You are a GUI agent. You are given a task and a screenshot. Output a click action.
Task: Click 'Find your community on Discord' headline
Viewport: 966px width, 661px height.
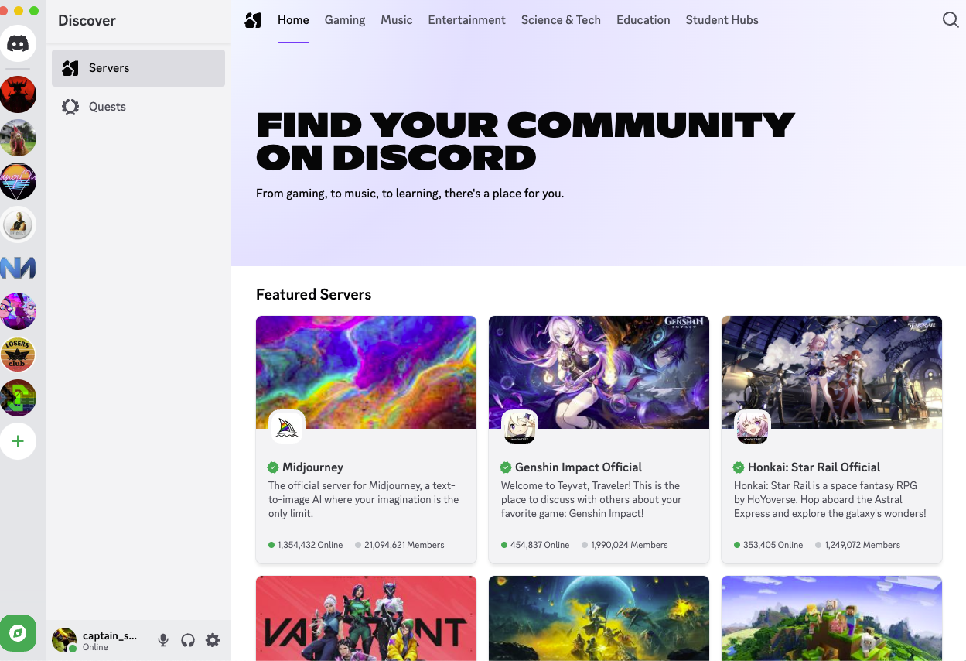tap(525, 141)
